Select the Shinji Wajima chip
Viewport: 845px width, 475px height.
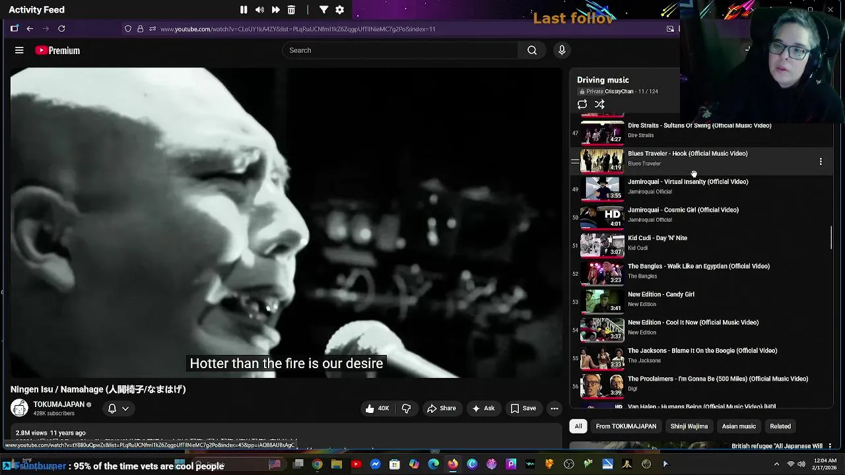click(x=689, y=426)
